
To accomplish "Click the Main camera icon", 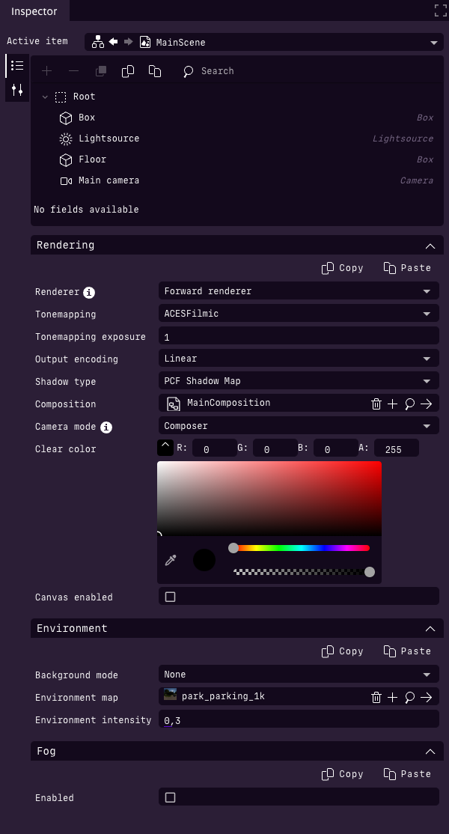I will click(x=65, y=180).
